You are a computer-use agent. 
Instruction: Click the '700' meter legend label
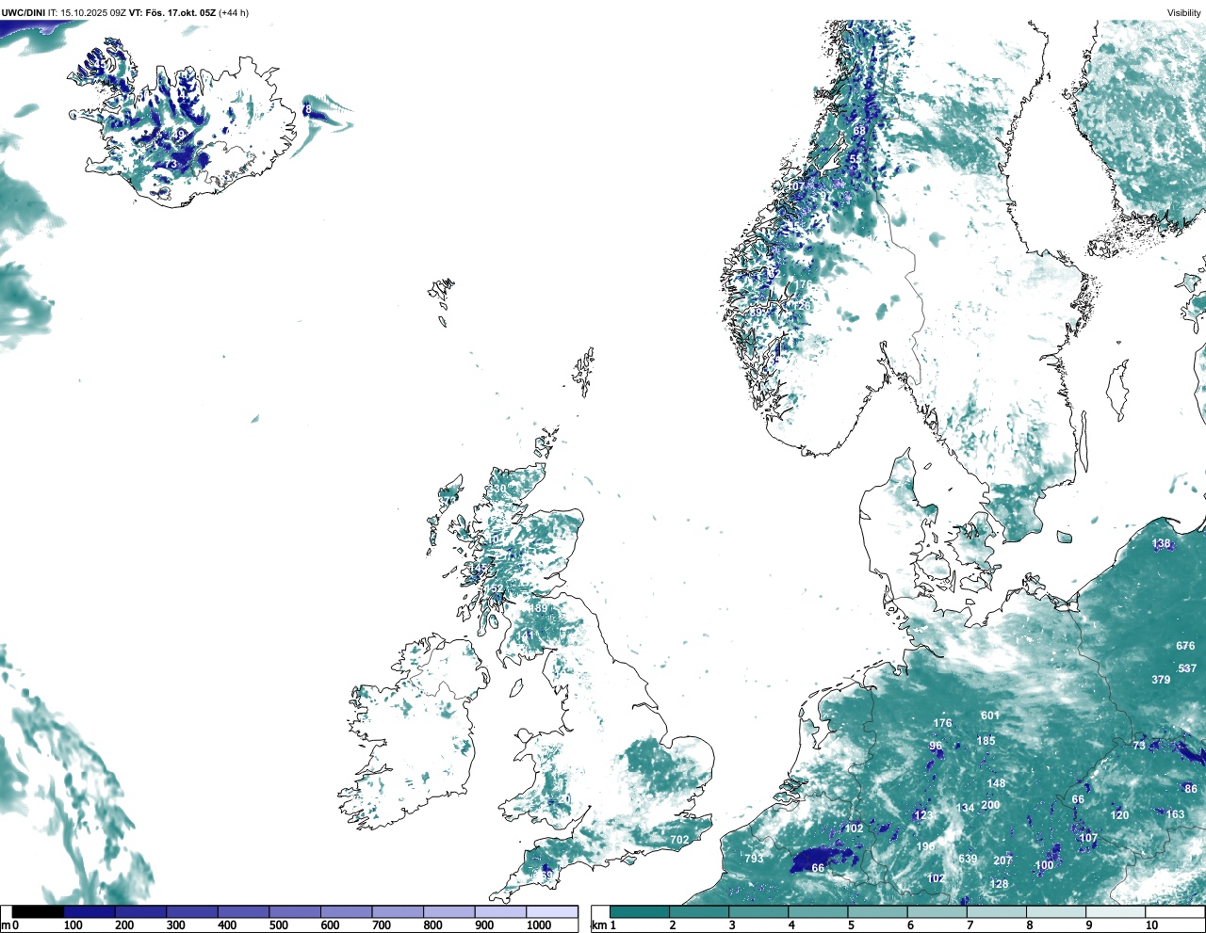click(x=382, y=925)
